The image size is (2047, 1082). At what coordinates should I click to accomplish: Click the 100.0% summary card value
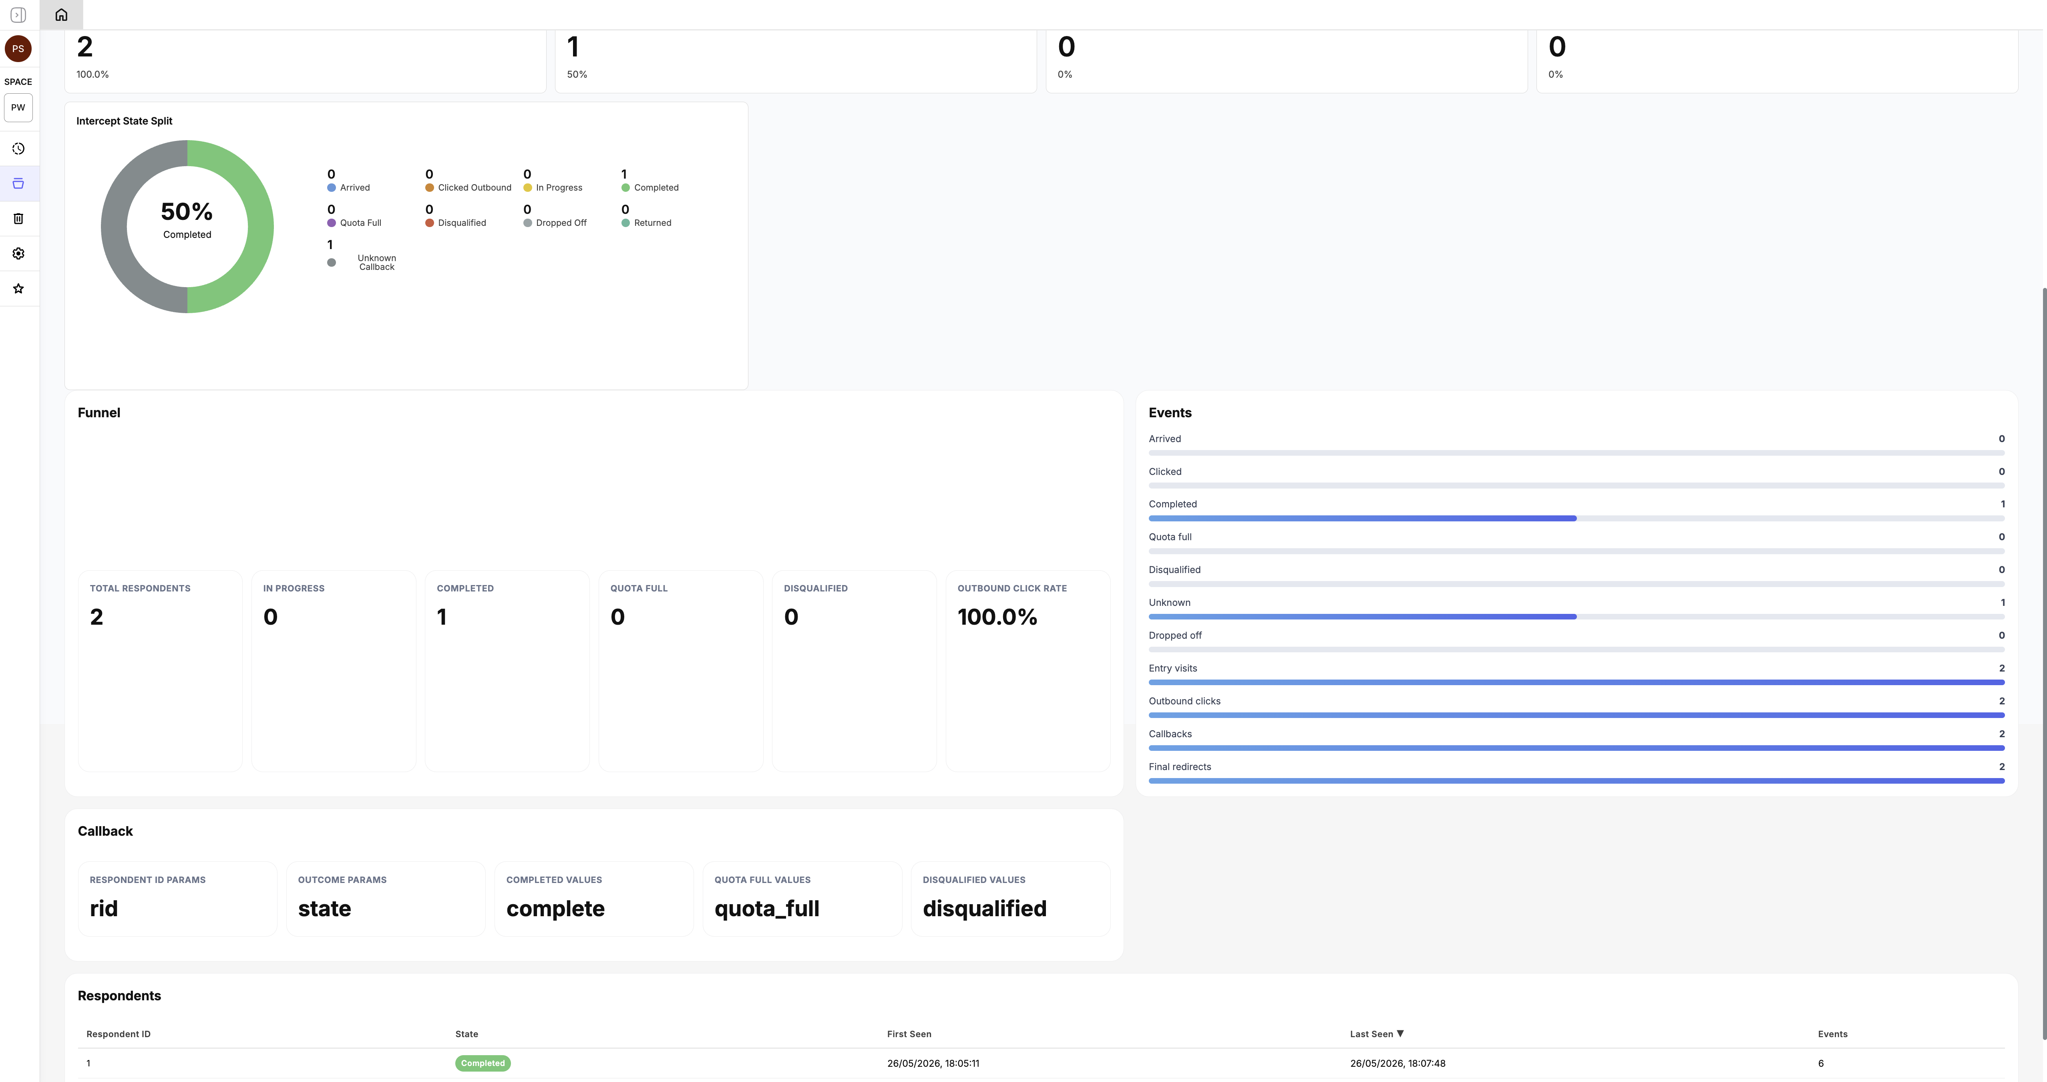coord(92,74)
